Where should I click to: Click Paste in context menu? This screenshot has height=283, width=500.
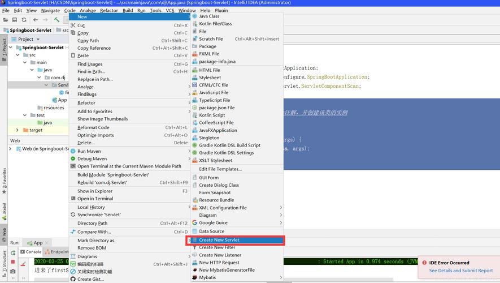pos(129,55)
